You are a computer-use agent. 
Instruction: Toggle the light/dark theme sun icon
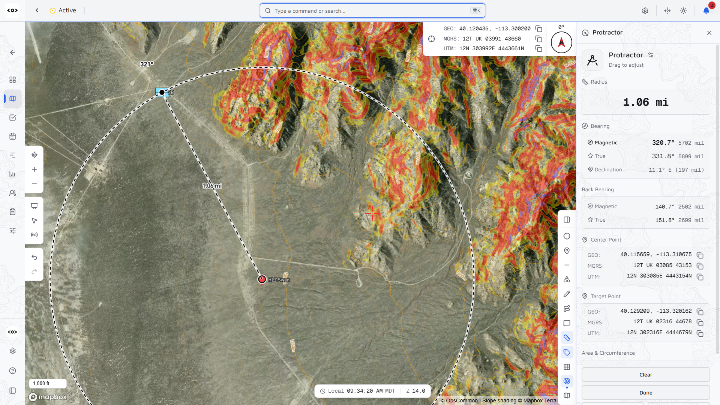click(683, 10)
